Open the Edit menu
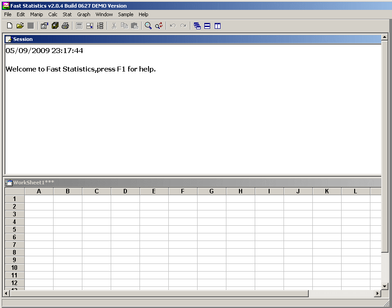The width and height of the screenshot is (392, 308). point(21,14)
